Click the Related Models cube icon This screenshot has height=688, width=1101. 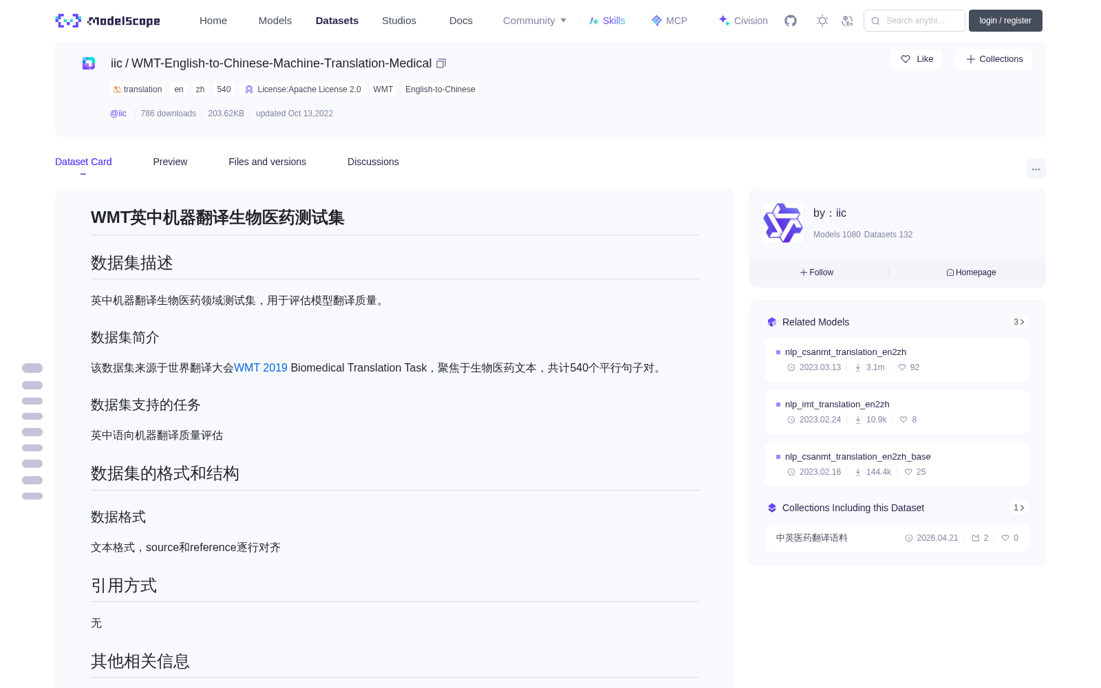point(772,322)
